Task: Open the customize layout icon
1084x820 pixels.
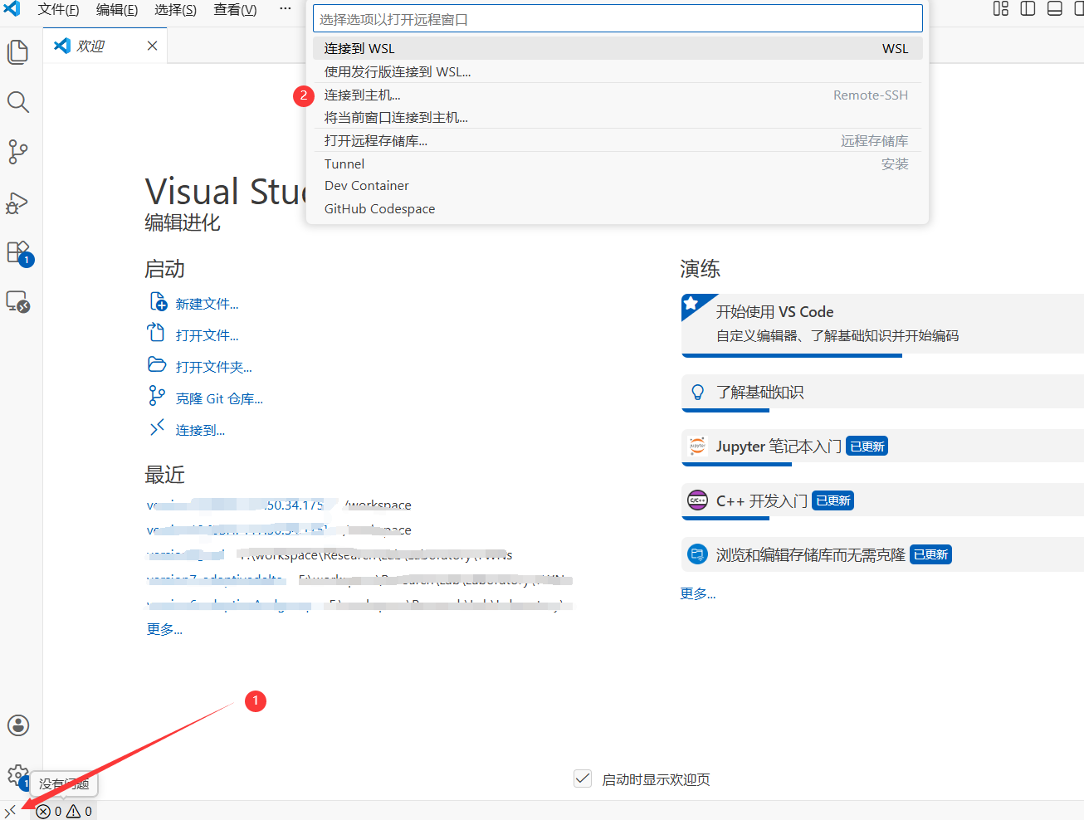Action: click(x=1001, y=9)
